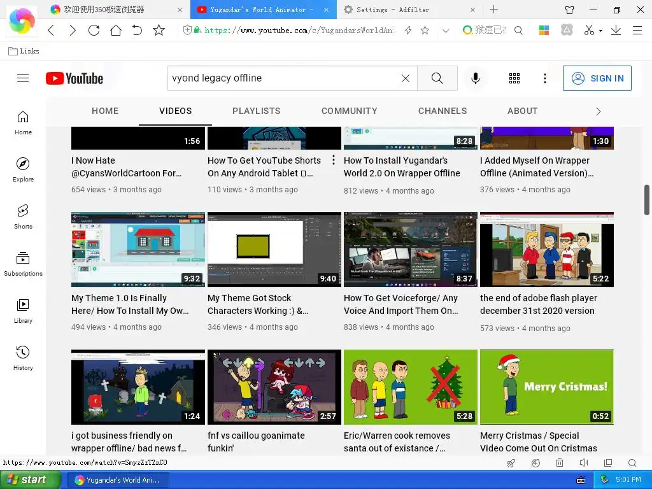This screenshot has height=489, width=652.
Task: Open the colorful apps grid extension icon
Action: (544, 30)
